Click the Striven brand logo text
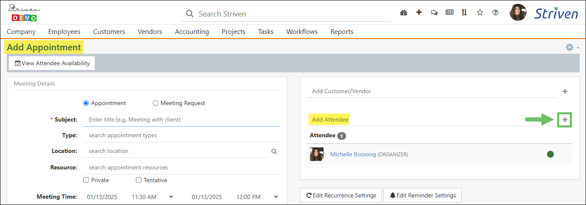 coord(556,13)
